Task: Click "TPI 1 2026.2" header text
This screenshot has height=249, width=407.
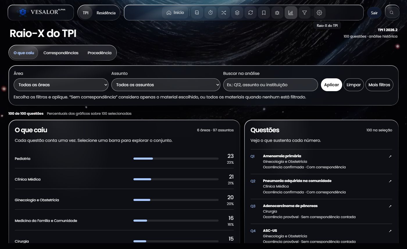Action: click(x=388, y=30)
